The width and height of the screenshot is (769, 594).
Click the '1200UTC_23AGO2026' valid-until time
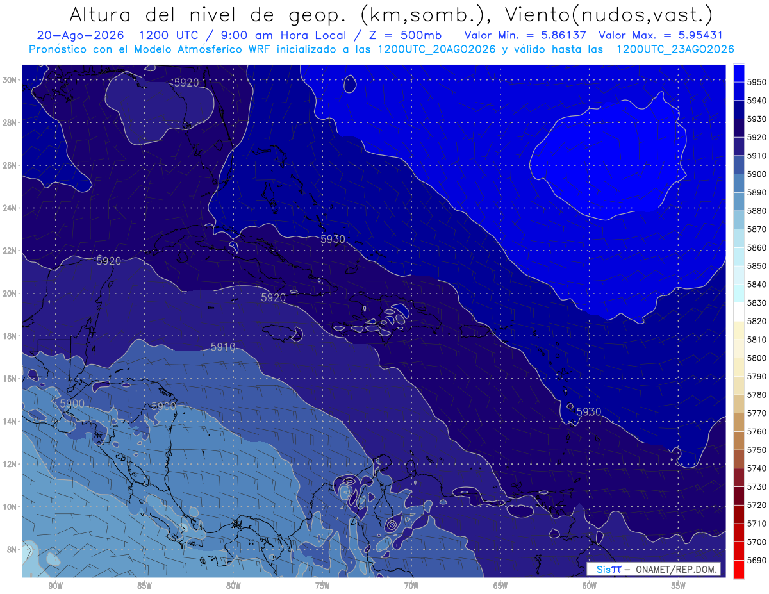pyautogui.click(x=675, y=49)
